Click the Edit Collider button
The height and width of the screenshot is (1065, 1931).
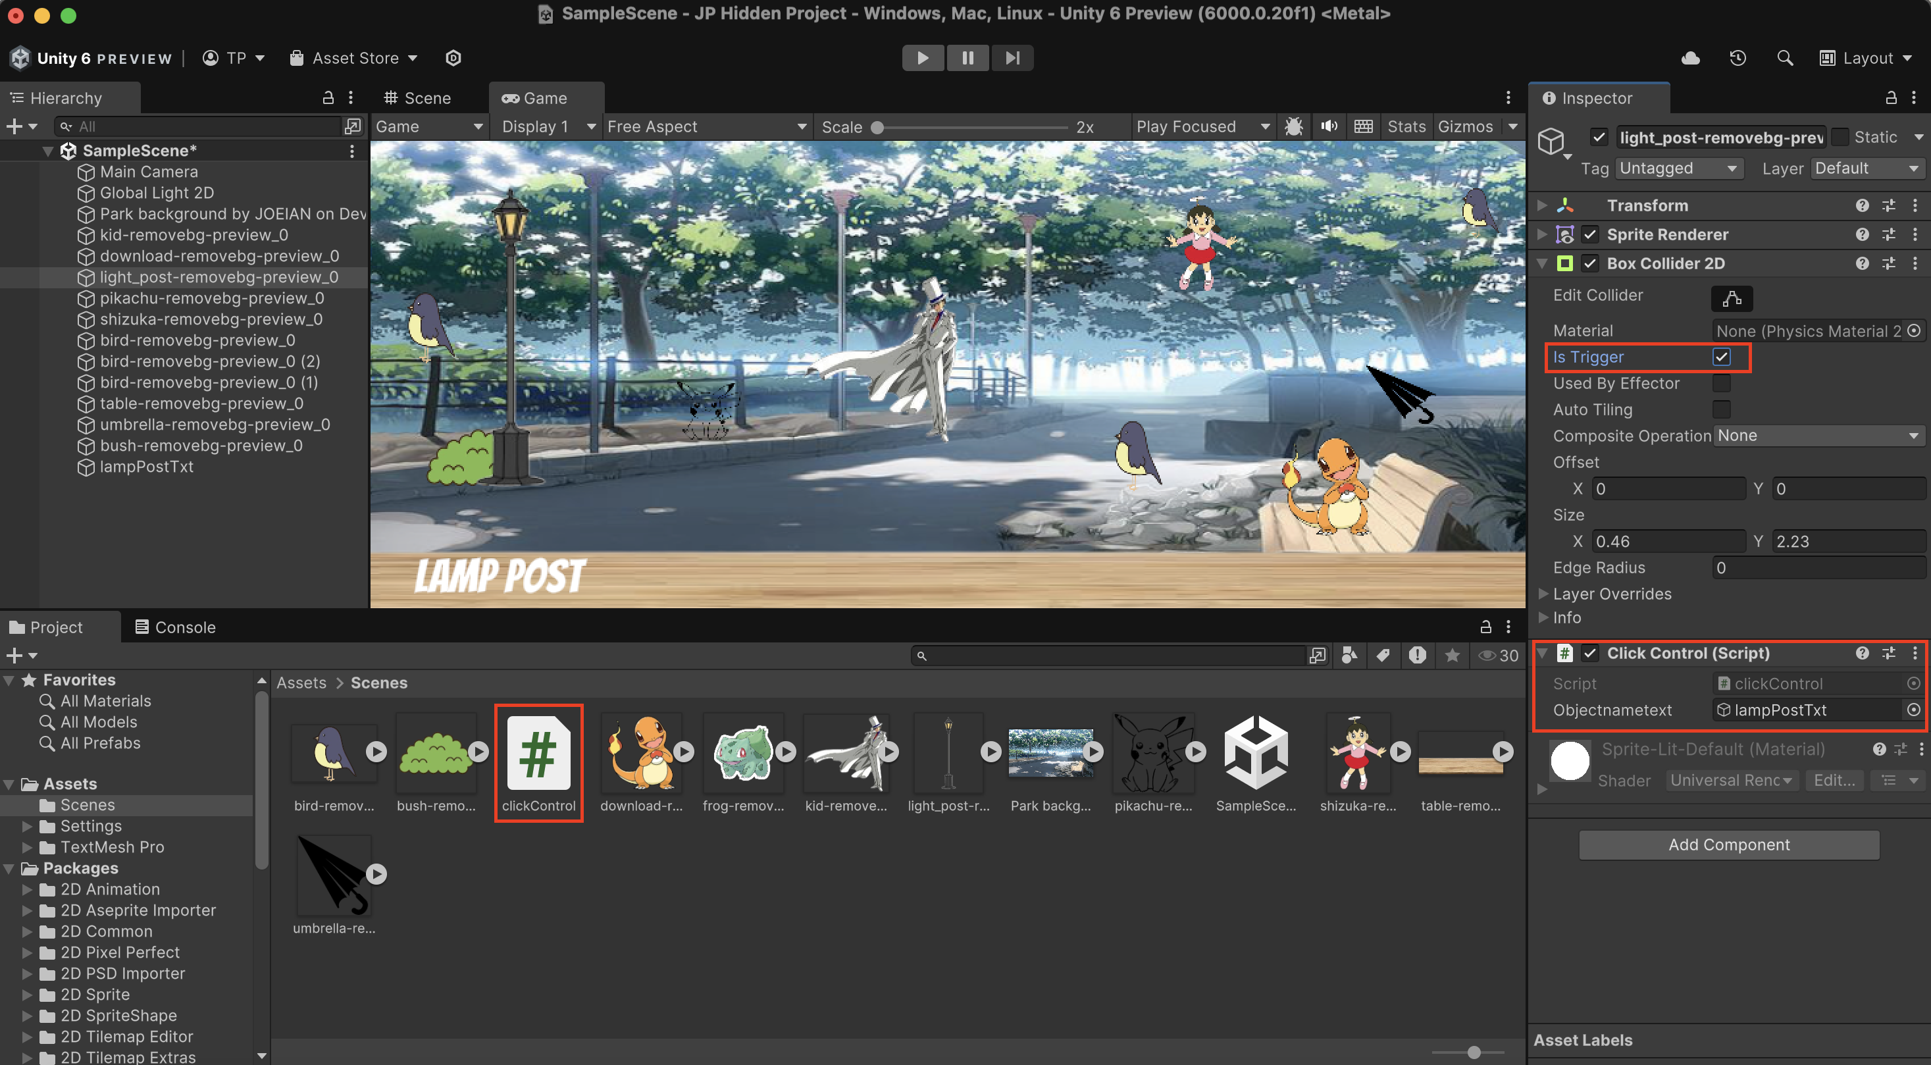point(1731,298)
